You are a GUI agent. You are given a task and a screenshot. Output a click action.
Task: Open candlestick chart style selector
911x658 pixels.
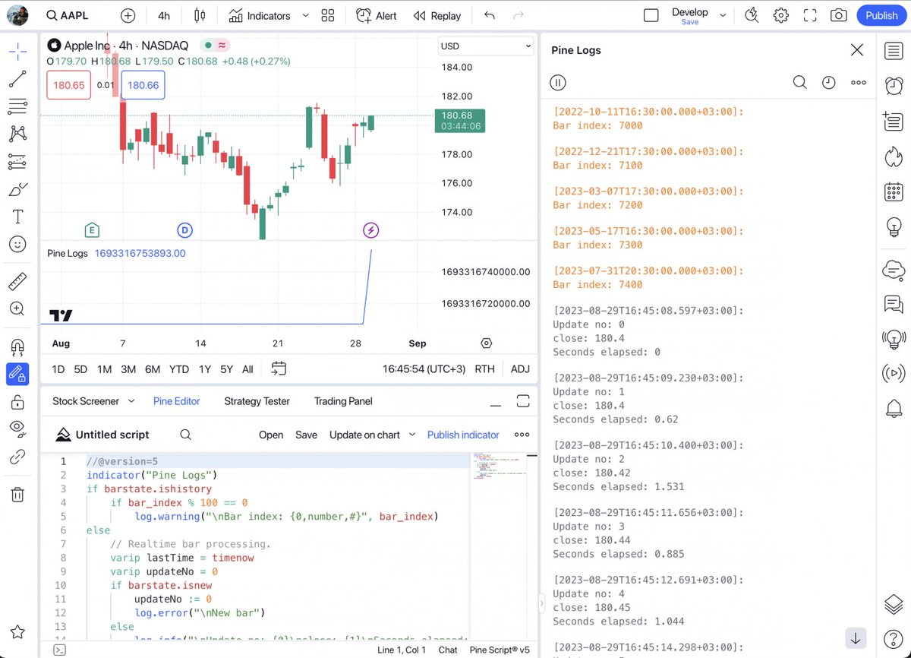click(200, 15)
